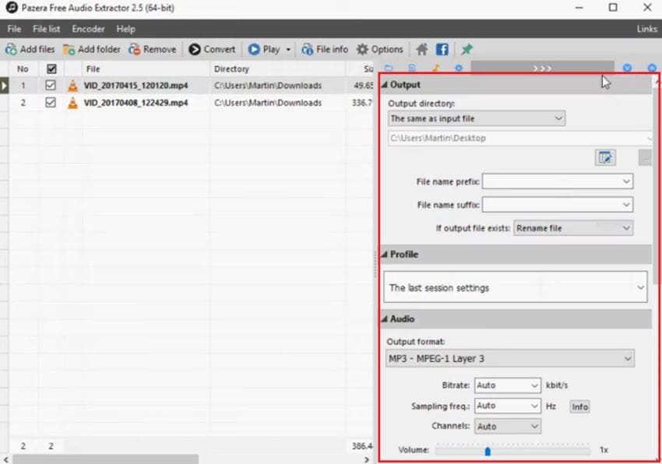Image resolution: width=662 pixels, height=464 pixels.
Task: Click the file list scroll right arrow
Action: (x=367, y=459)
